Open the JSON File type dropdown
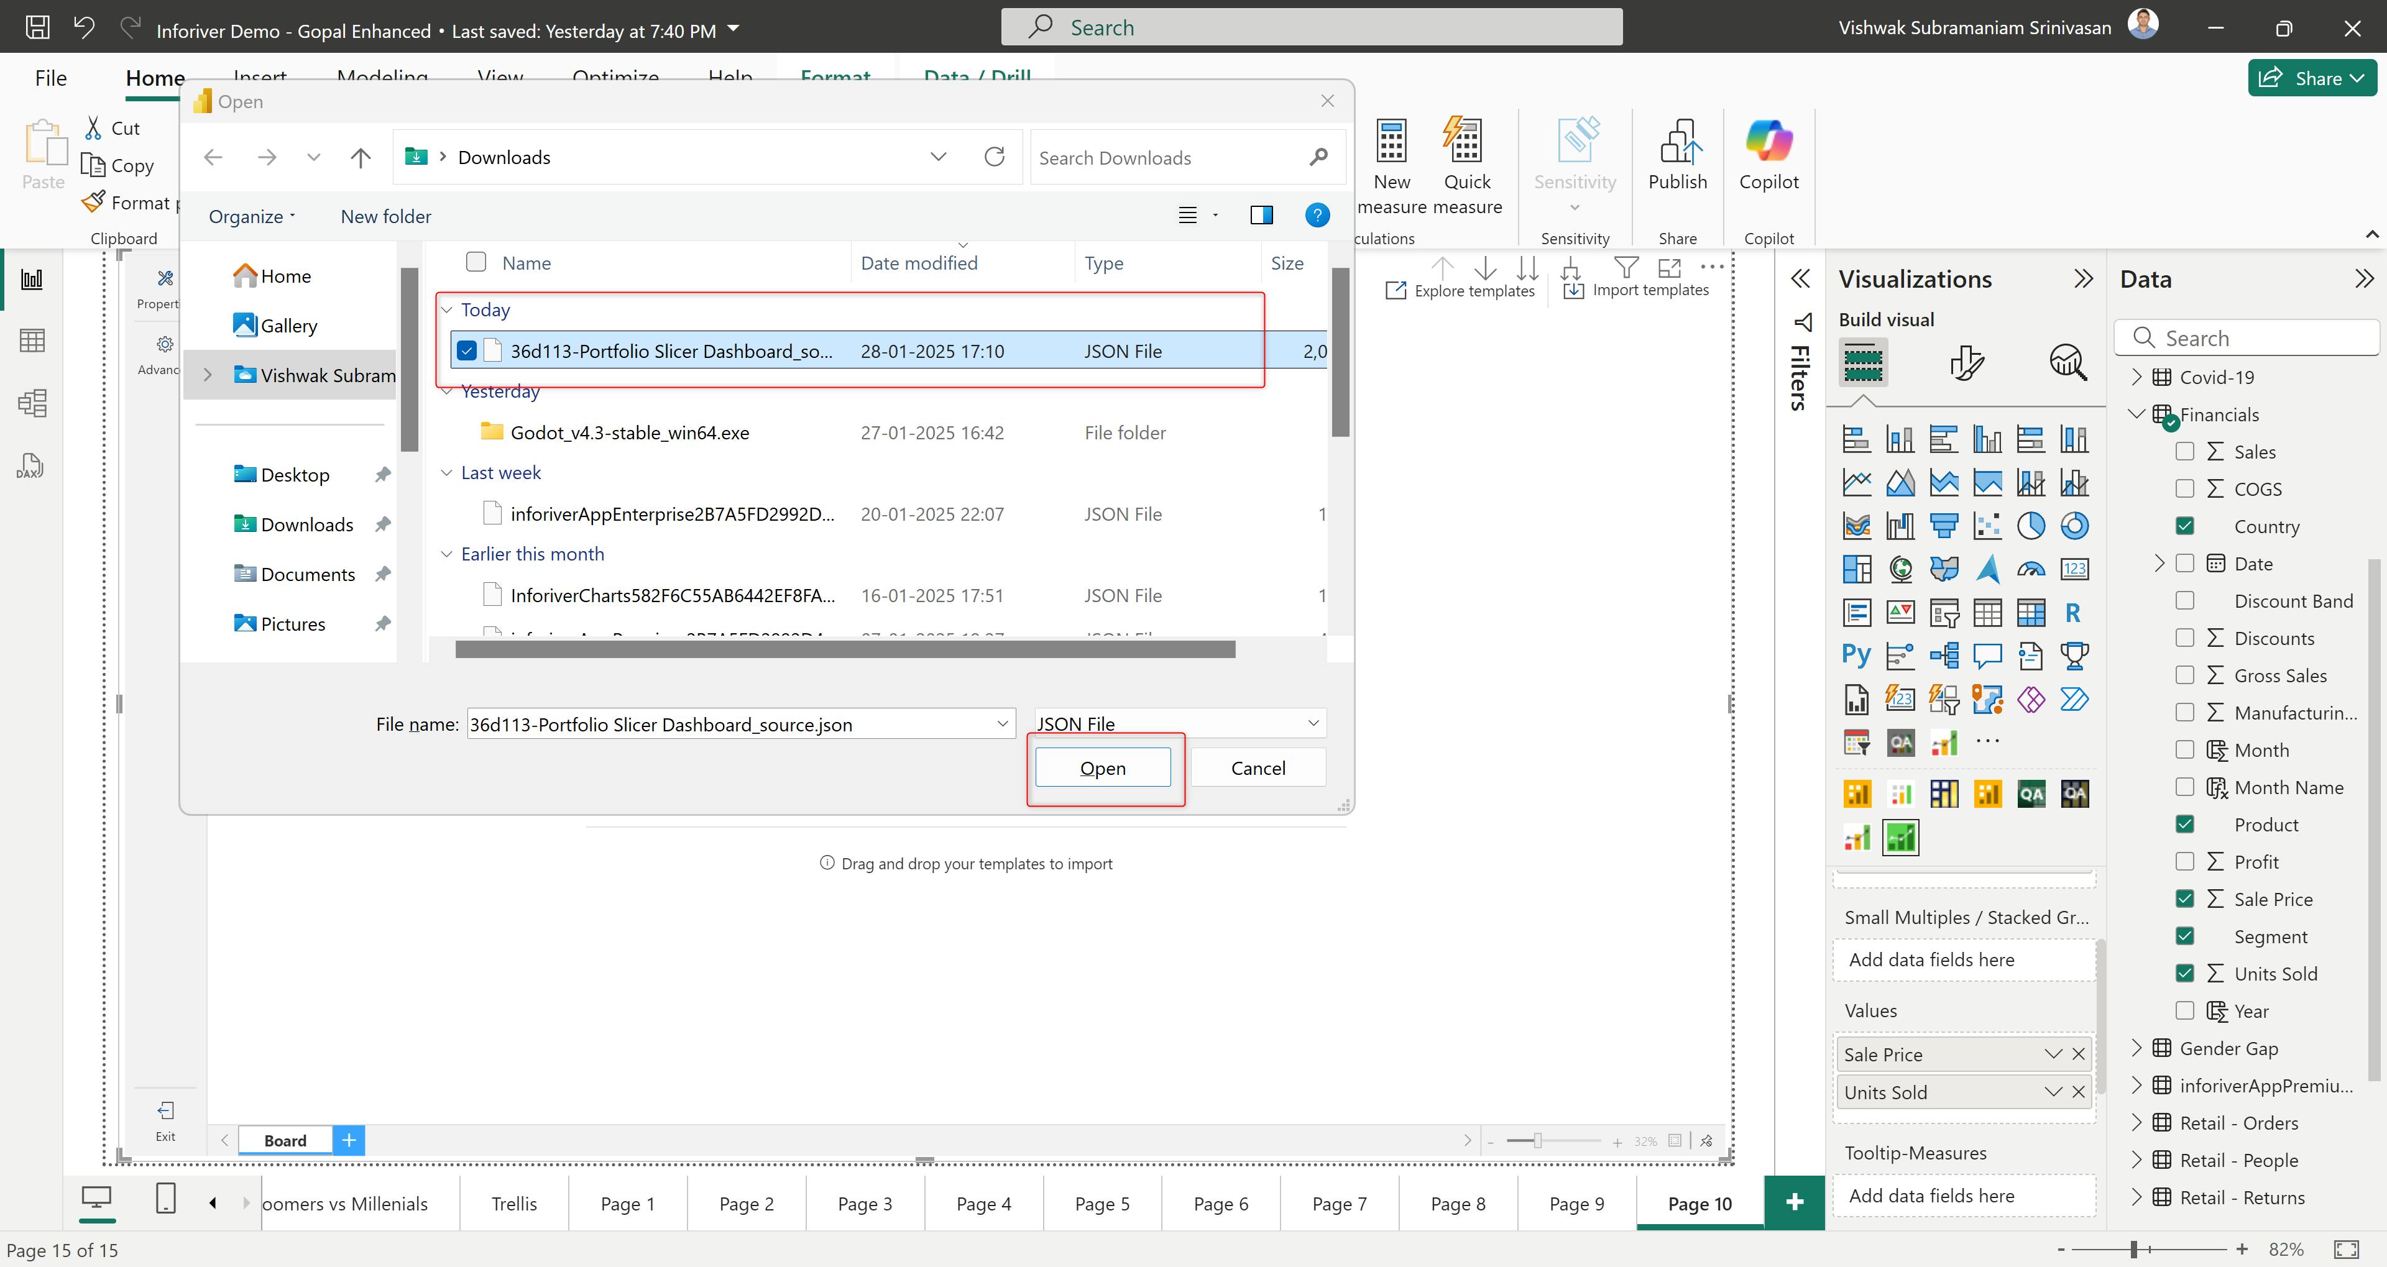The width and height of the screenshot is (2387, 1267). [x=1180, y=723]
